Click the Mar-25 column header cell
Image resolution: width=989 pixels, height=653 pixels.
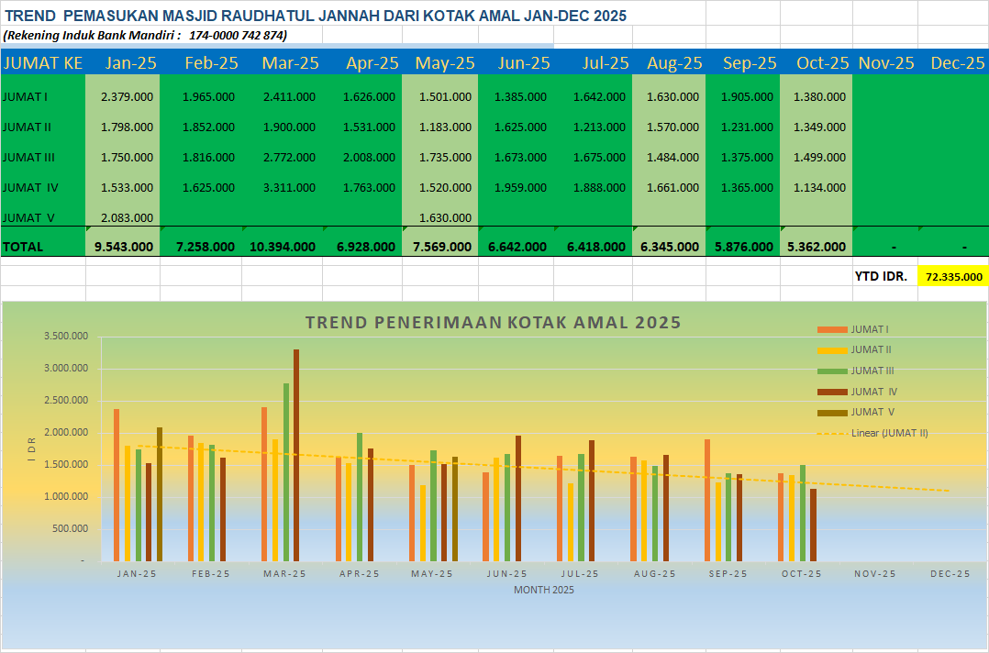point(290,63)
